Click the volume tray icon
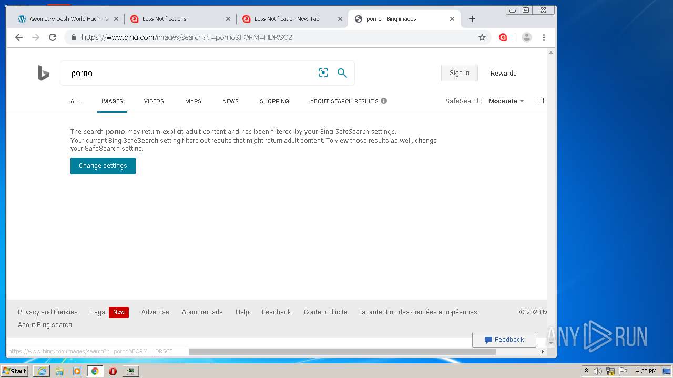The height and width of the screenshot is (378, 673). [598, 371]
